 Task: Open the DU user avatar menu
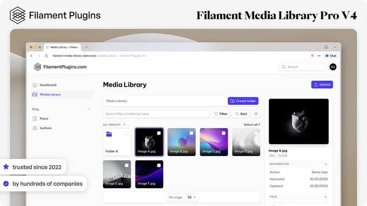coord(333,67)
